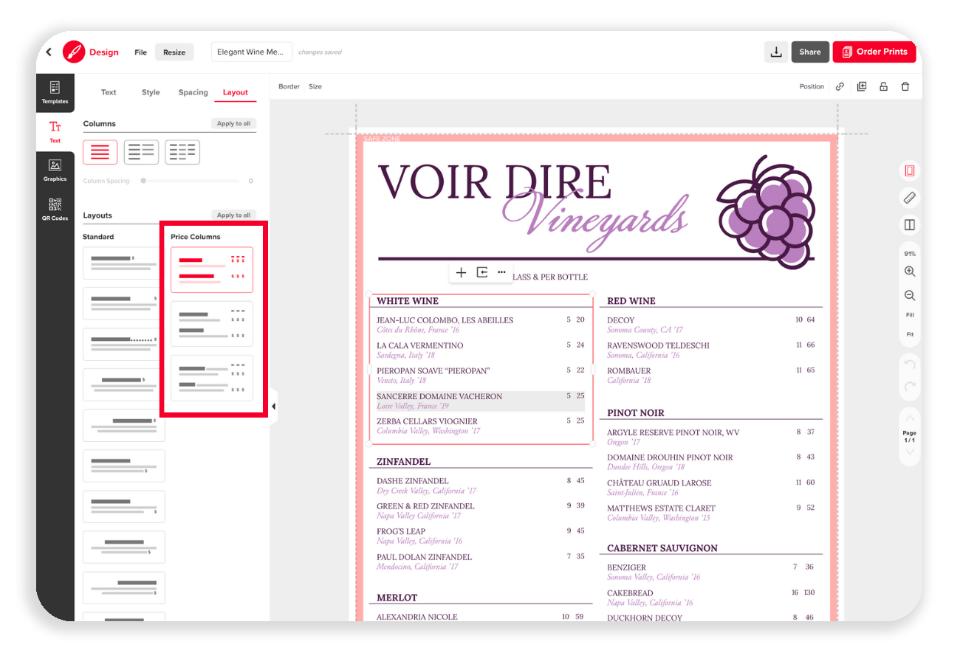Open the Border options
The width and height of the screenshot is (960, 664).
pos(289,86)
